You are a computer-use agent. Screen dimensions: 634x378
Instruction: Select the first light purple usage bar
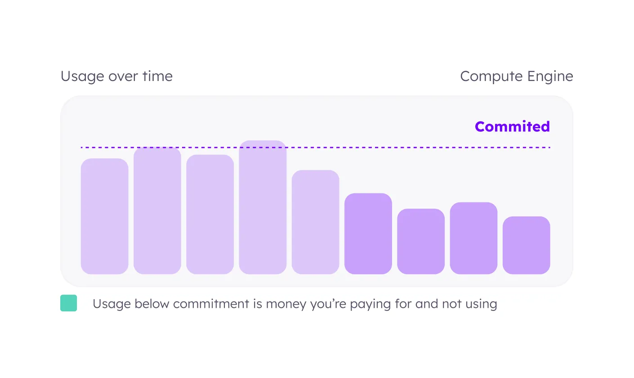coord(104,216)
